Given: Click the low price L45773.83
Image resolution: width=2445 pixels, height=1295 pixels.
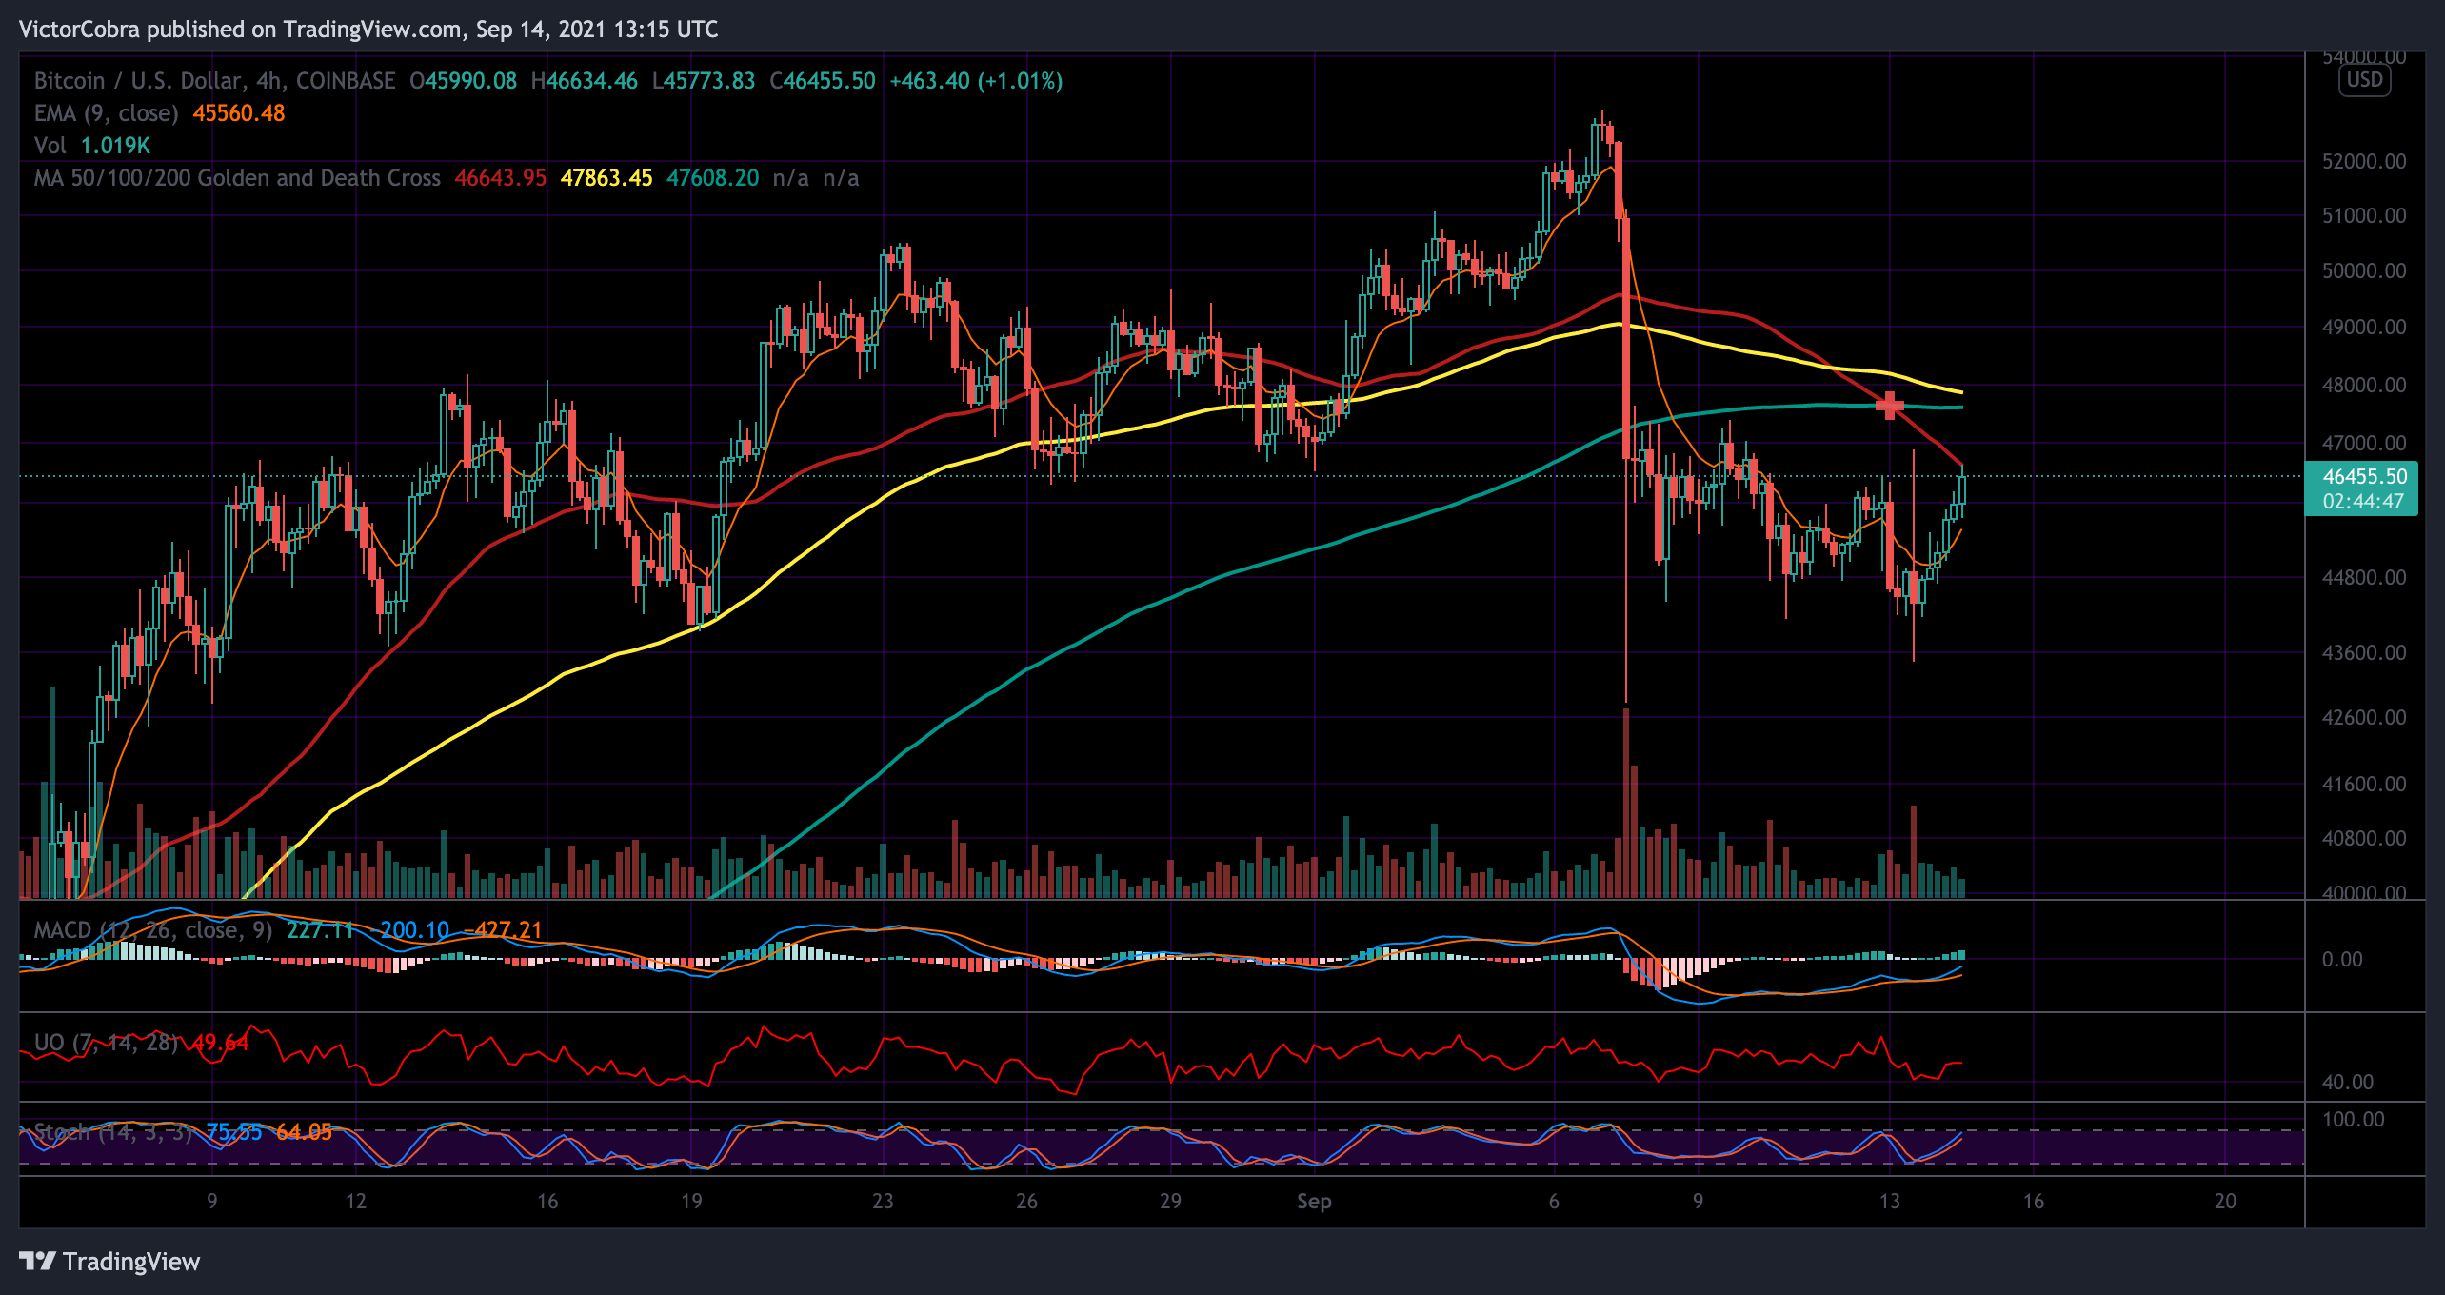Looking at the screenshot, I should click(x=704, y=81).
